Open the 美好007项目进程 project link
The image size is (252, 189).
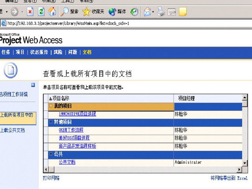click(x=74, y=138)
